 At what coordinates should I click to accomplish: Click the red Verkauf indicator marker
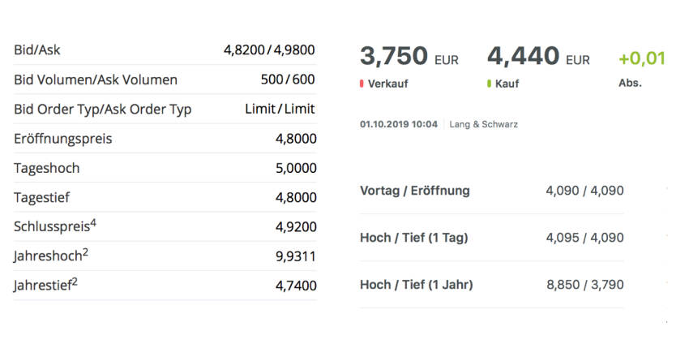(362, 84)
